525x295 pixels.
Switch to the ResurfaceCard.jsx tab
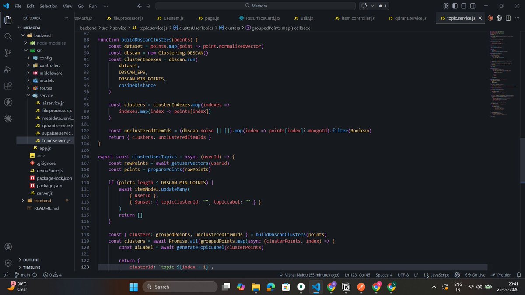pos(260,18)
